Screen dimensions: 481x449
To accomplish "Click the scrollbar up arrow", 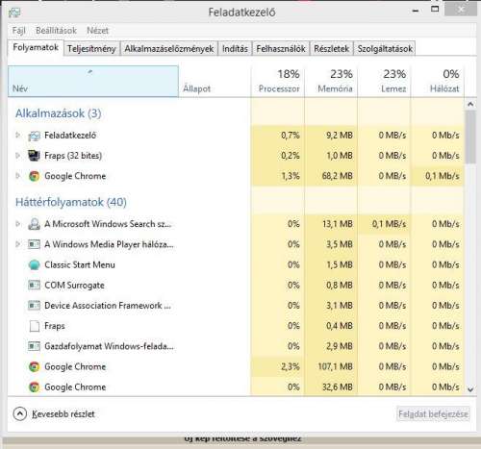I will (x=470, y=104).
